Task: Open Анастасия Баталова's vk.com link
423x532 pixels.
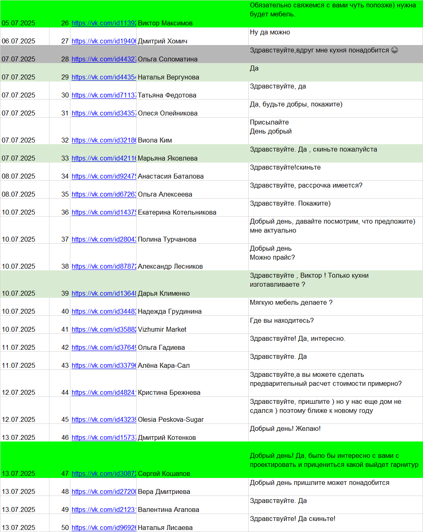Action: click(x=104, y=177)
